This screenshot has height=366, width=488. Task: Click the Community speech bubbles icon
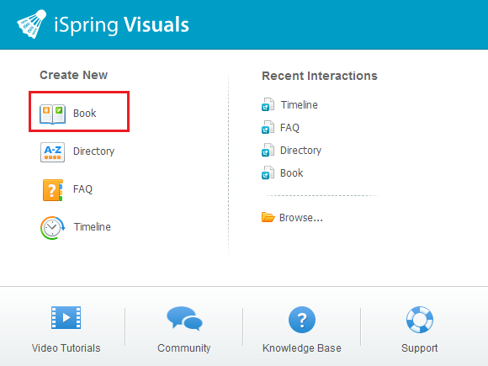(x=184, y=318)
